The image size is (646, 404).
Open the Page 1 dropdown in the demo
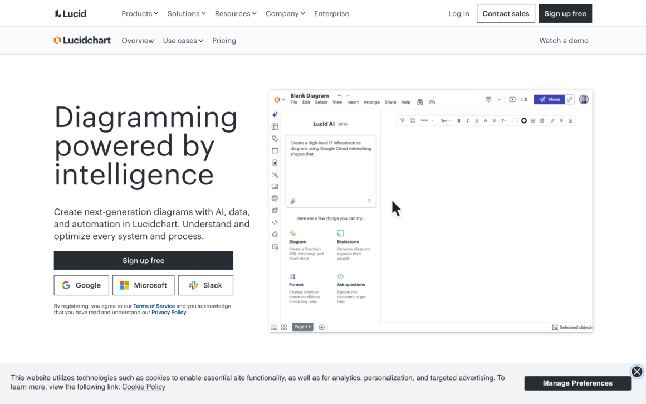point(303,327)
